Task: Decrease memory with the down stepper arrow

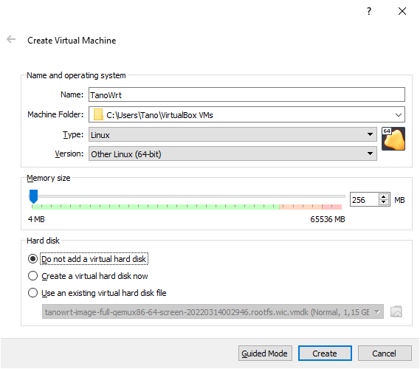Action: [x=384, y=202]
